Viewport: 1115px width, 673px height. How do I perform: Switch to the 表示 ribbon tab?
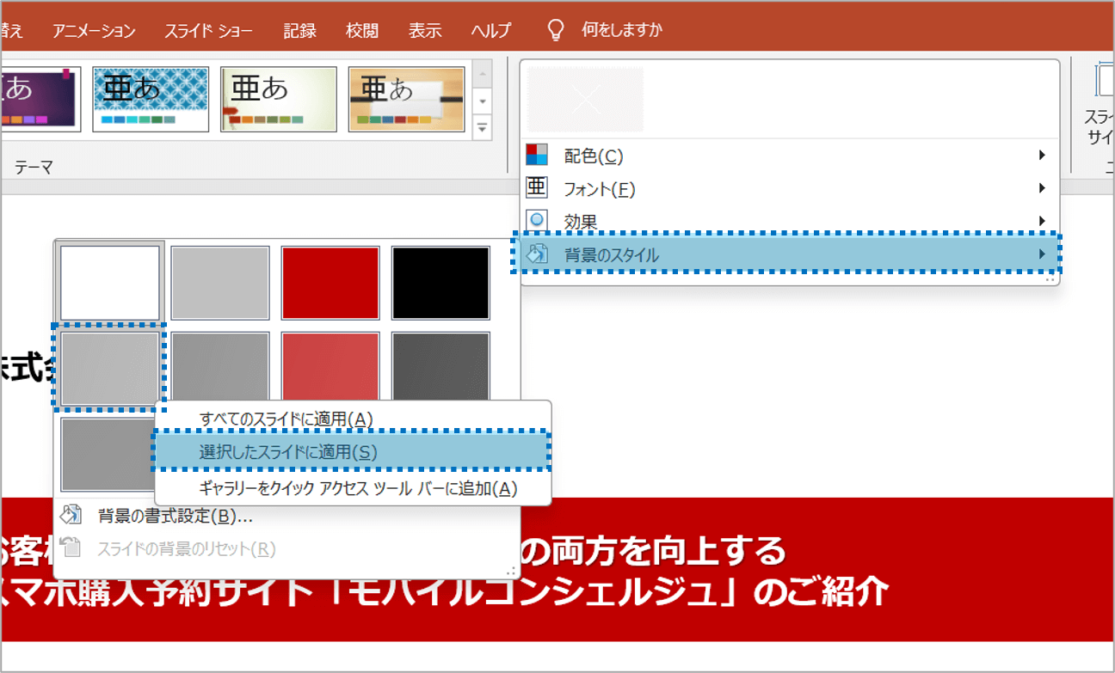(x=426, y=28)
